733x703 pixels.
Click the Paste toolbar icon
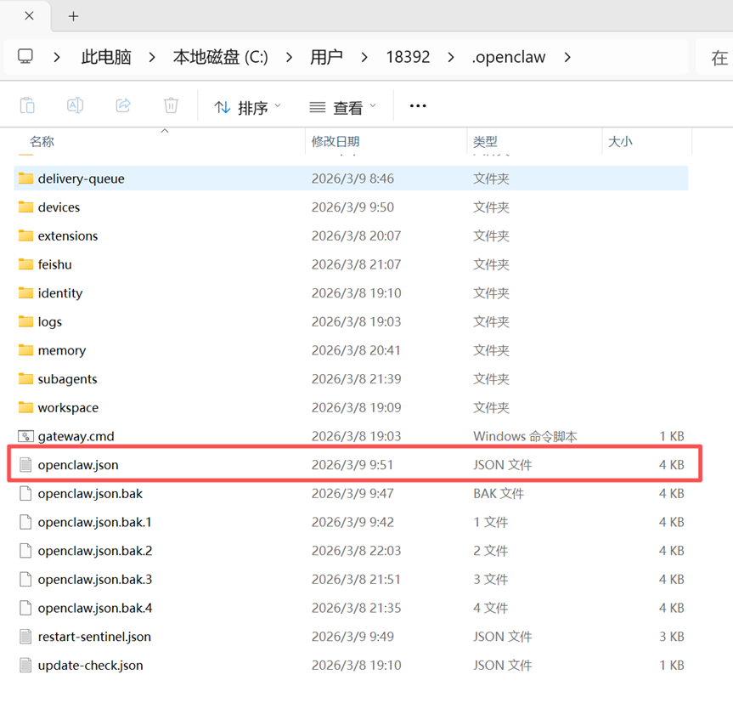[27, 105]
